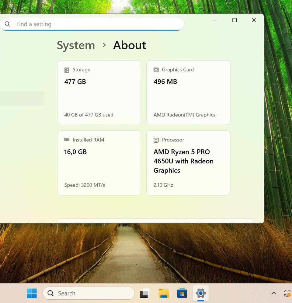
Task: Click the Graphics Card monitor icon
Action: coord(156,70)
